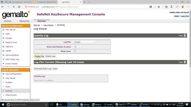The height and width of the screenshot is (107, 191).
Task: Show hidden system tray icons
Action: pyautogui.click(x=152, y=104)
